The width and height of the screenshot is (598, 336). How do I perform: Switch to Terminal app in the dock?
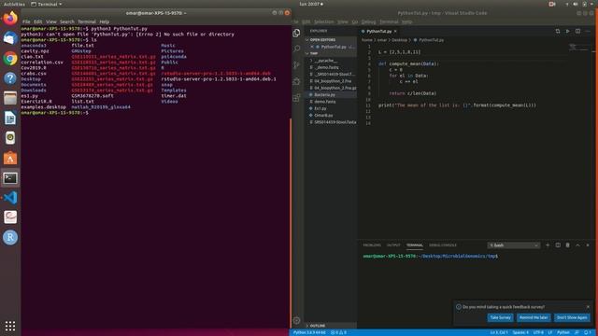click(x=10, y=178)
